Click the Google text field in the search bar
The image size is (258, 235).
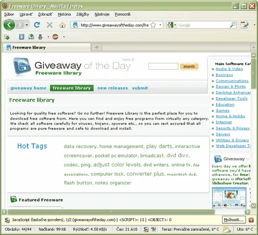(x=203, y=25)
